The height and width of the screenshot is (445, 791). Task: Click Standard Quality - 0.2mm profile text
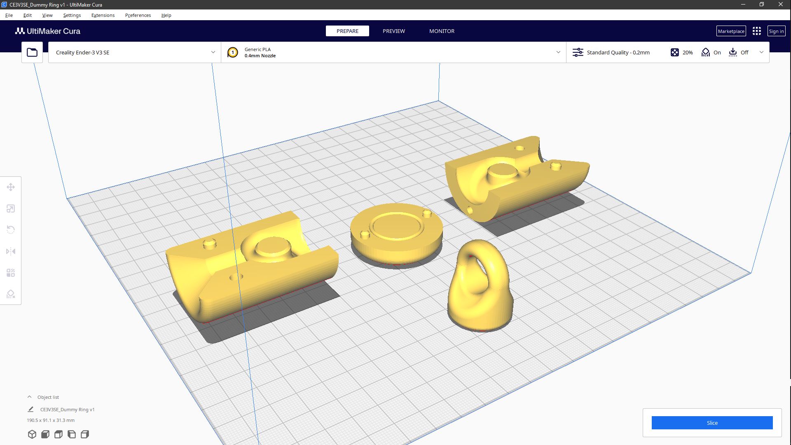[x=618, y=52]
